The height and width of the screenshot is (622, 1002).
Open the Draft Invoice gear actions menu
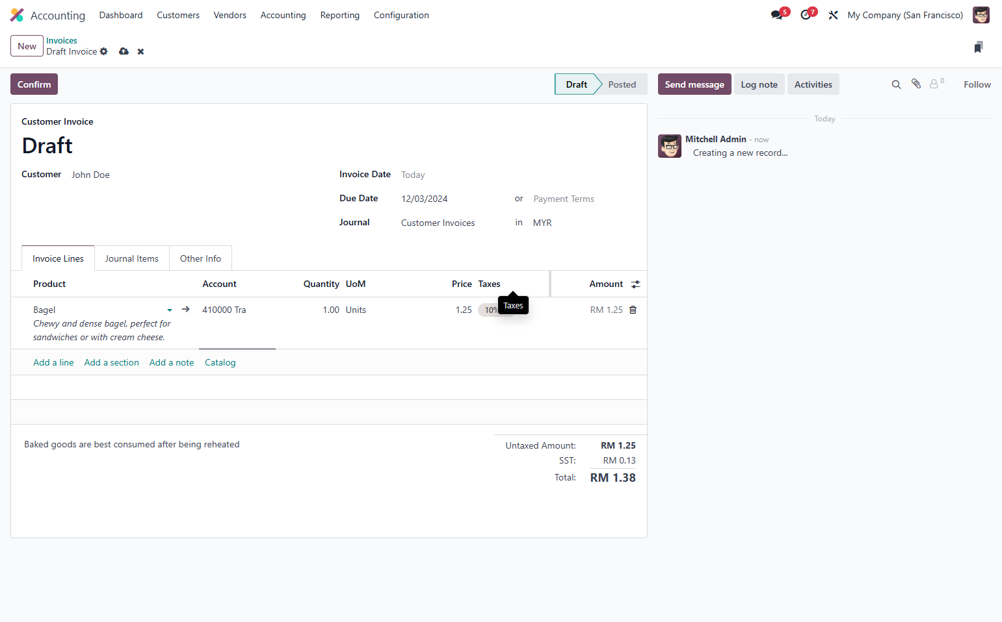pos(103,51)
